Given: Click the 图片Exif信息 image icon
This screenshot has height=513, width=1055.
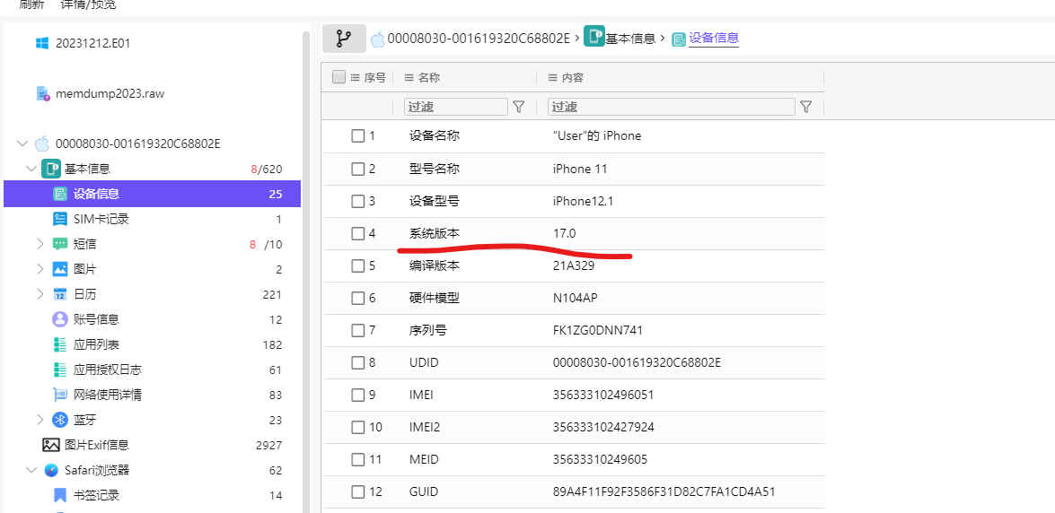Looking at the screenshot, I should pyautogui.click(x=51, y=445).
